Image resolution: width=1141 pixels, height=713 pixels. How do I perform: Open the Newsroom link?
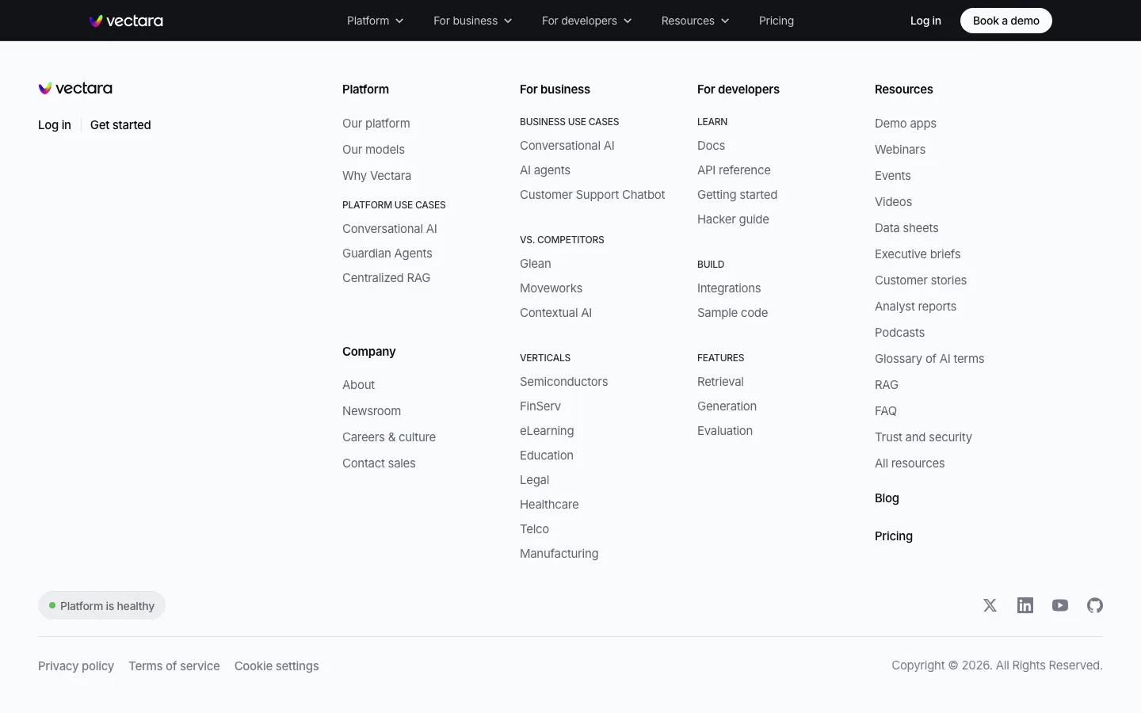(x=372, y=411)
